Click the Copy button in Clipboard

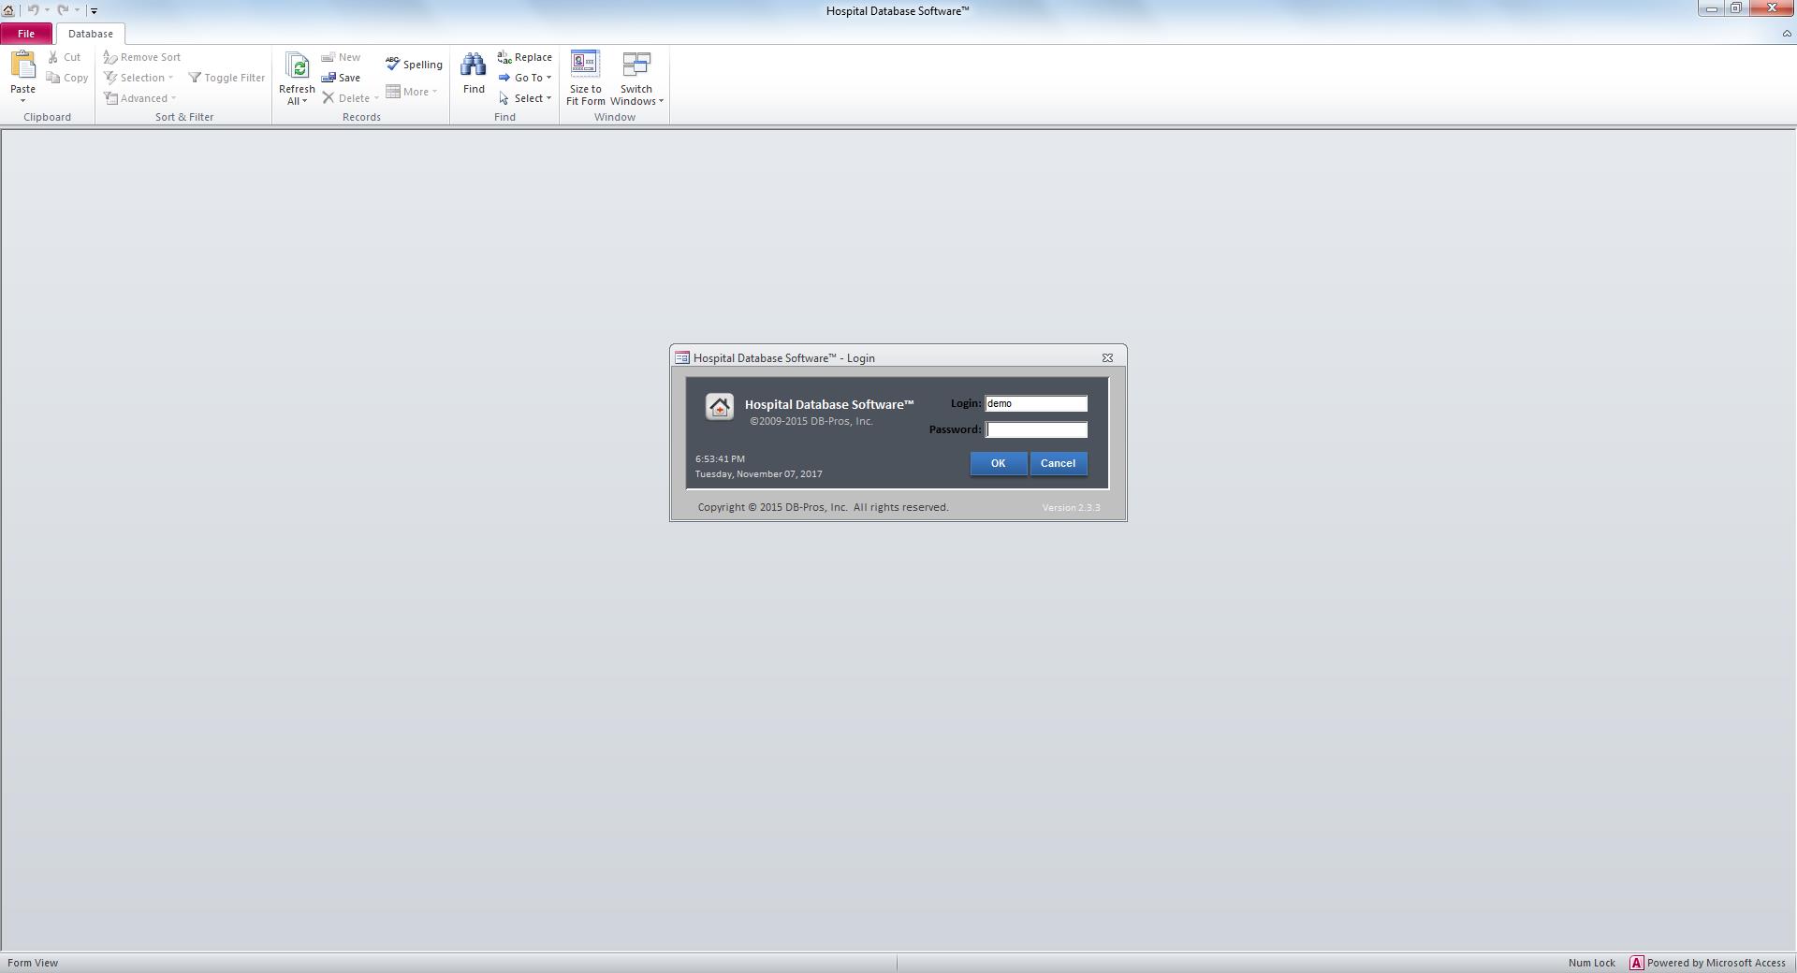(x=67, y=78)
